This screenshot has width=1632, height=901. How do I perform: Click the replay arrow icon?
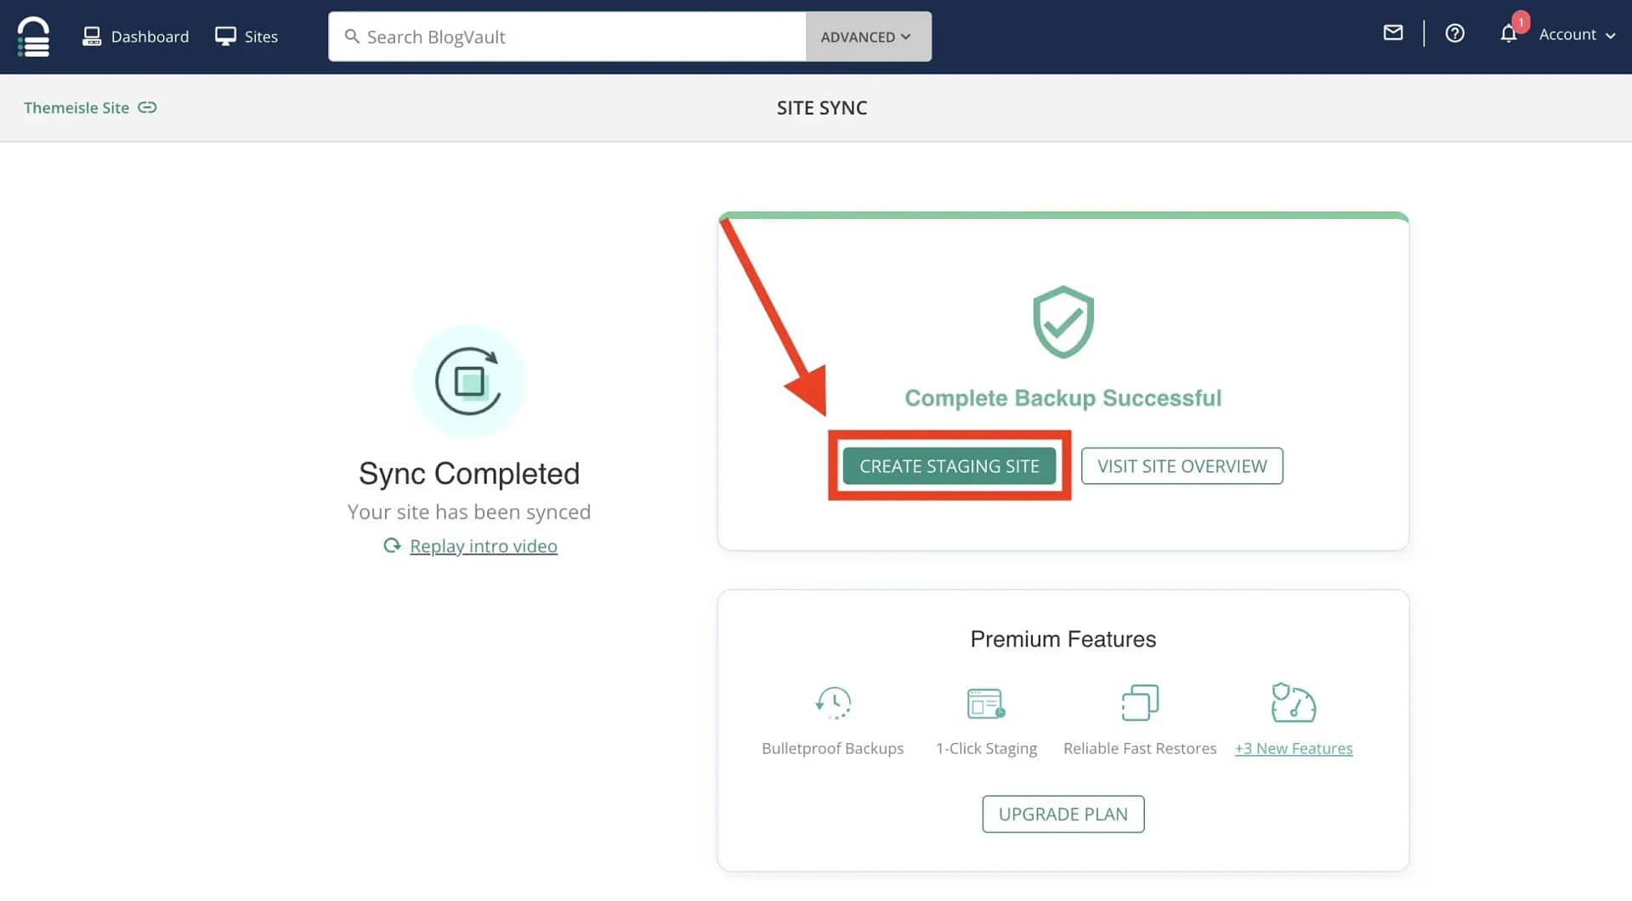click(392, 545)
